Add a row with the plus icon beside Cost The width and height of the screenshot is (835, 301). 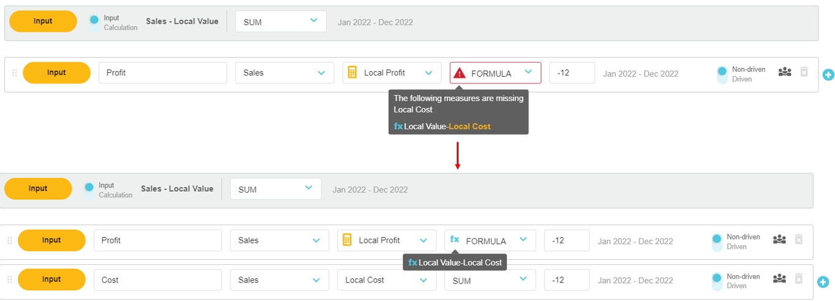pyautogui.click(x=823, y=282)
